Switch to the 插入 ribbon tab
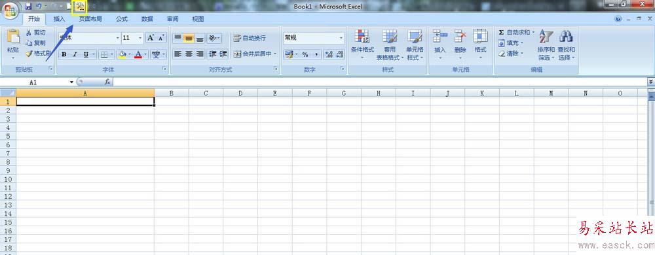The image size is (655, 255). [x=60, y=19]
